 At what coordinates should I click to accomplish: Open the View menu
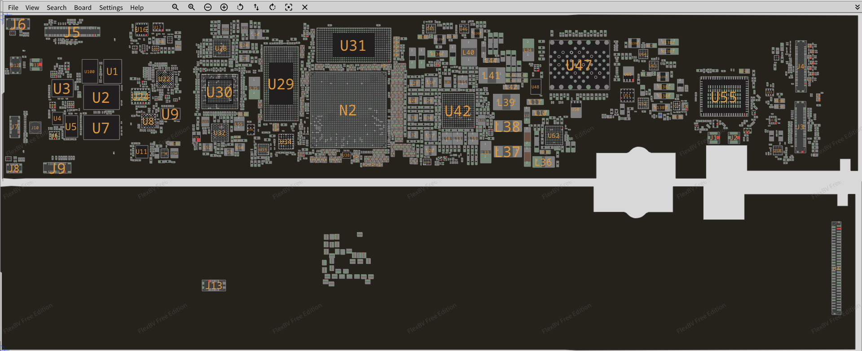pos(32,8)
